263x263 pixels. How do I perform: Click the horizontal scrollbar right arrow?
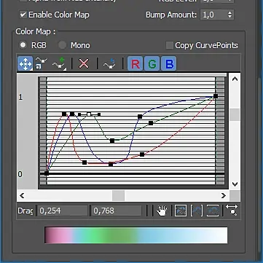[223, 196]
